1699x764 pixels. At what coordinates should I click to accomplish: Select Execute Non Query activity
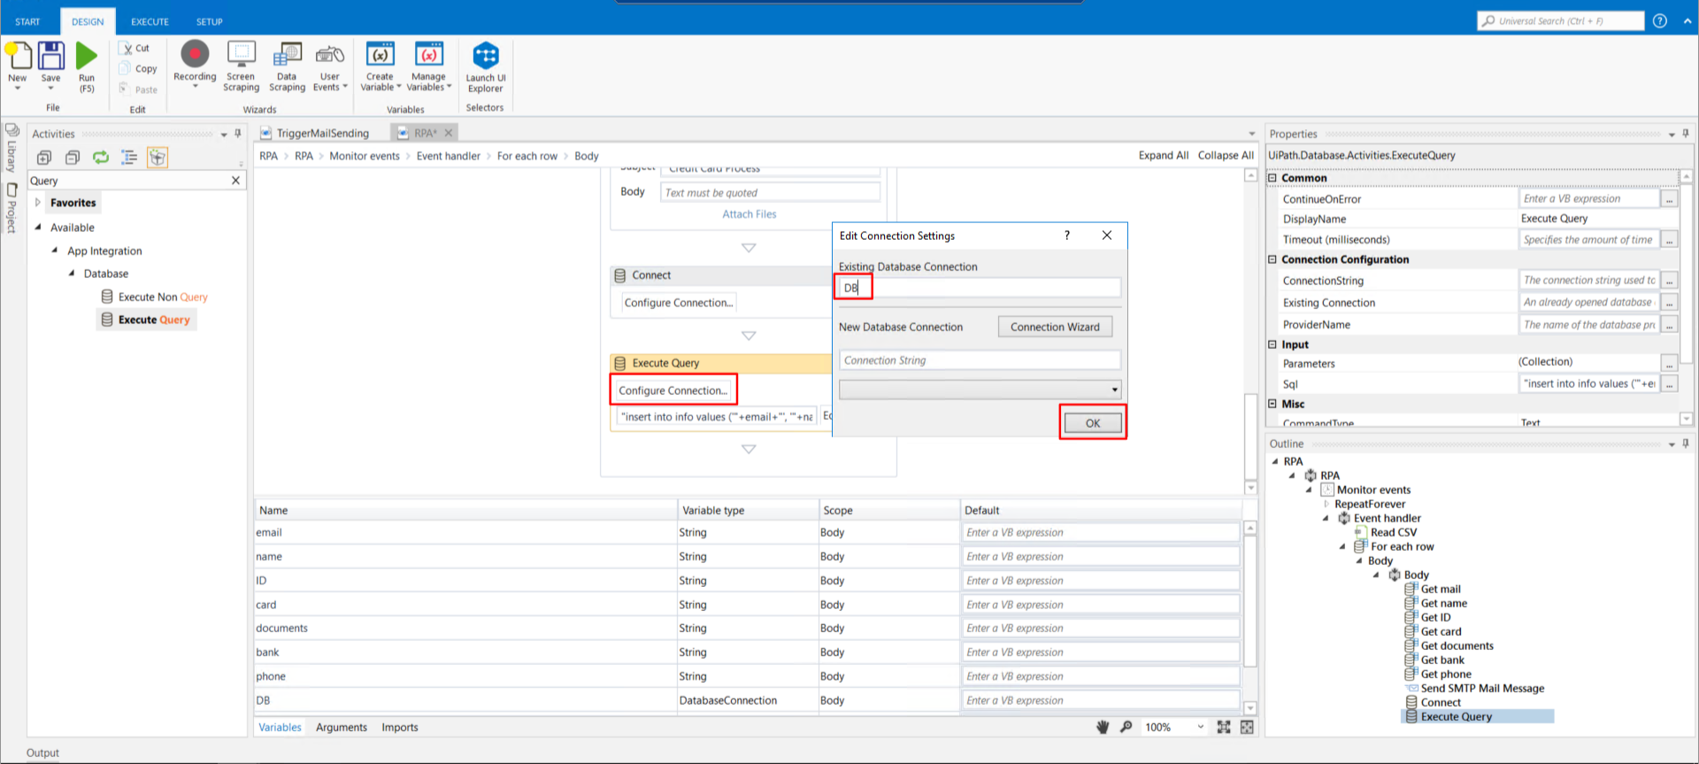pos(162,297)
